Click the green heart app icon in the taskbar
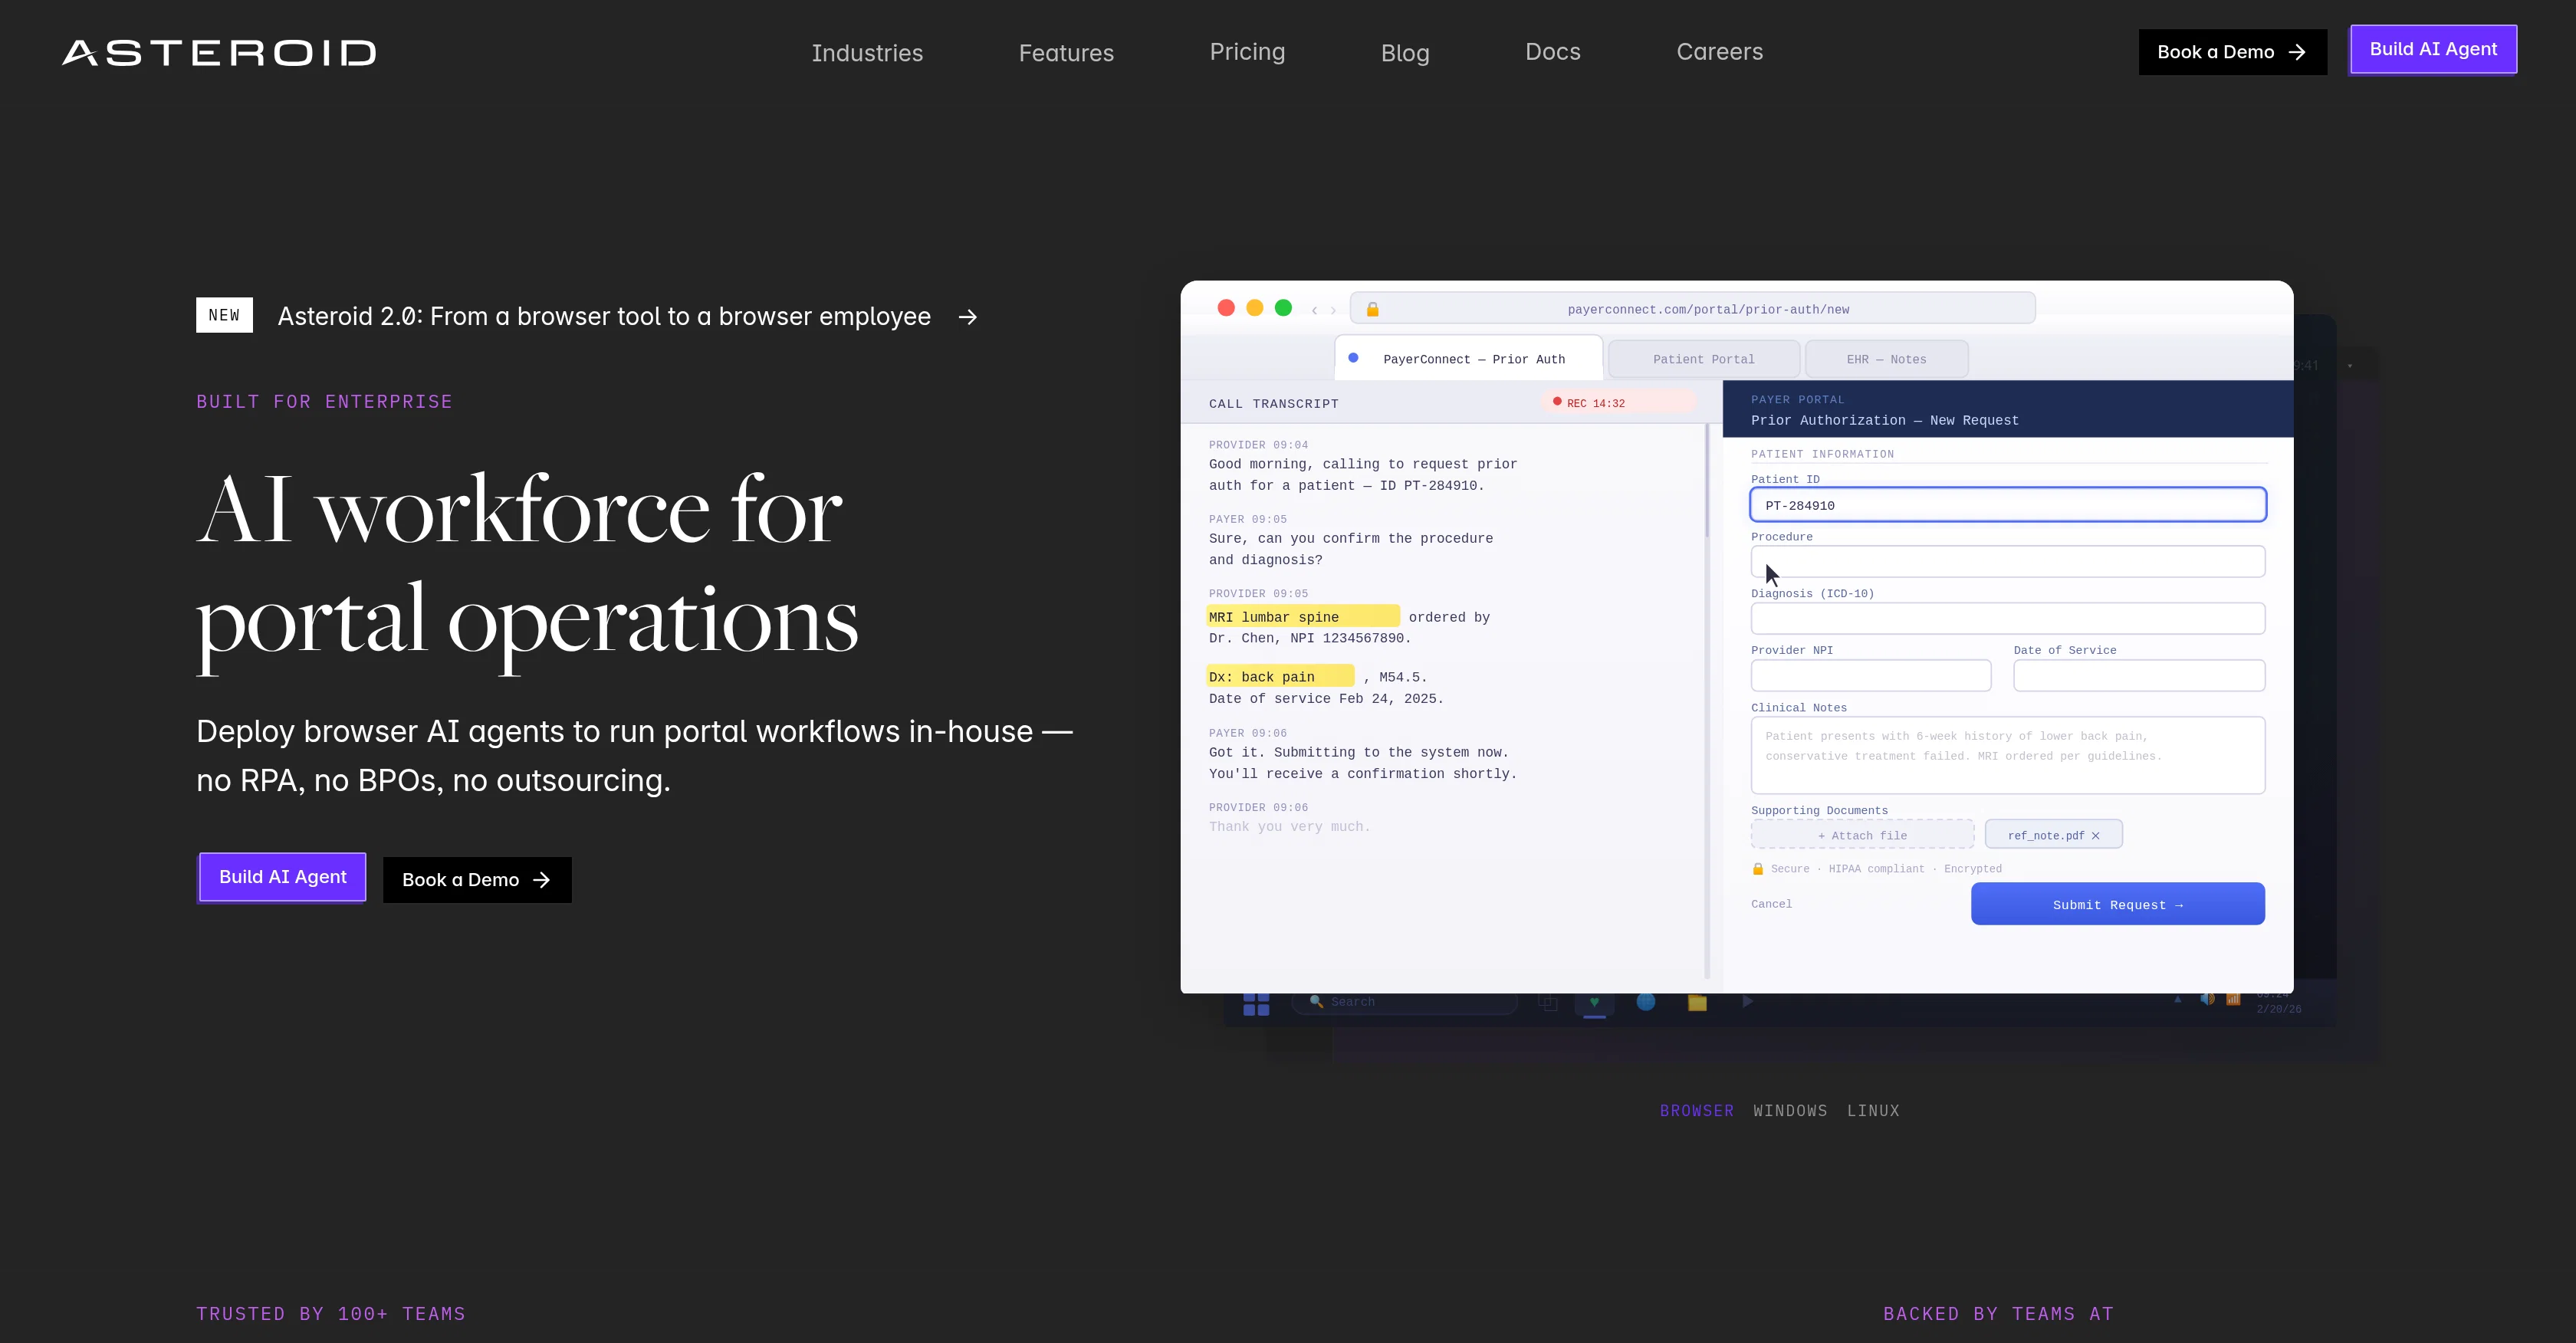Screen dimensions: 2576x1343 1595,1003
